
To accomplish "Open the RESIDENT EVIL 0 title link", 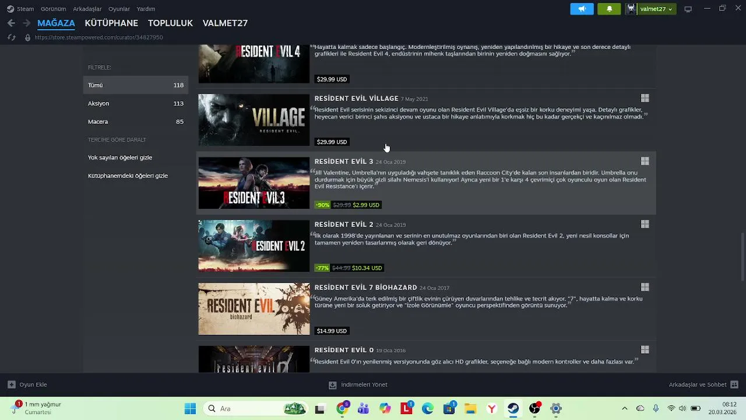I will point(344,351).
